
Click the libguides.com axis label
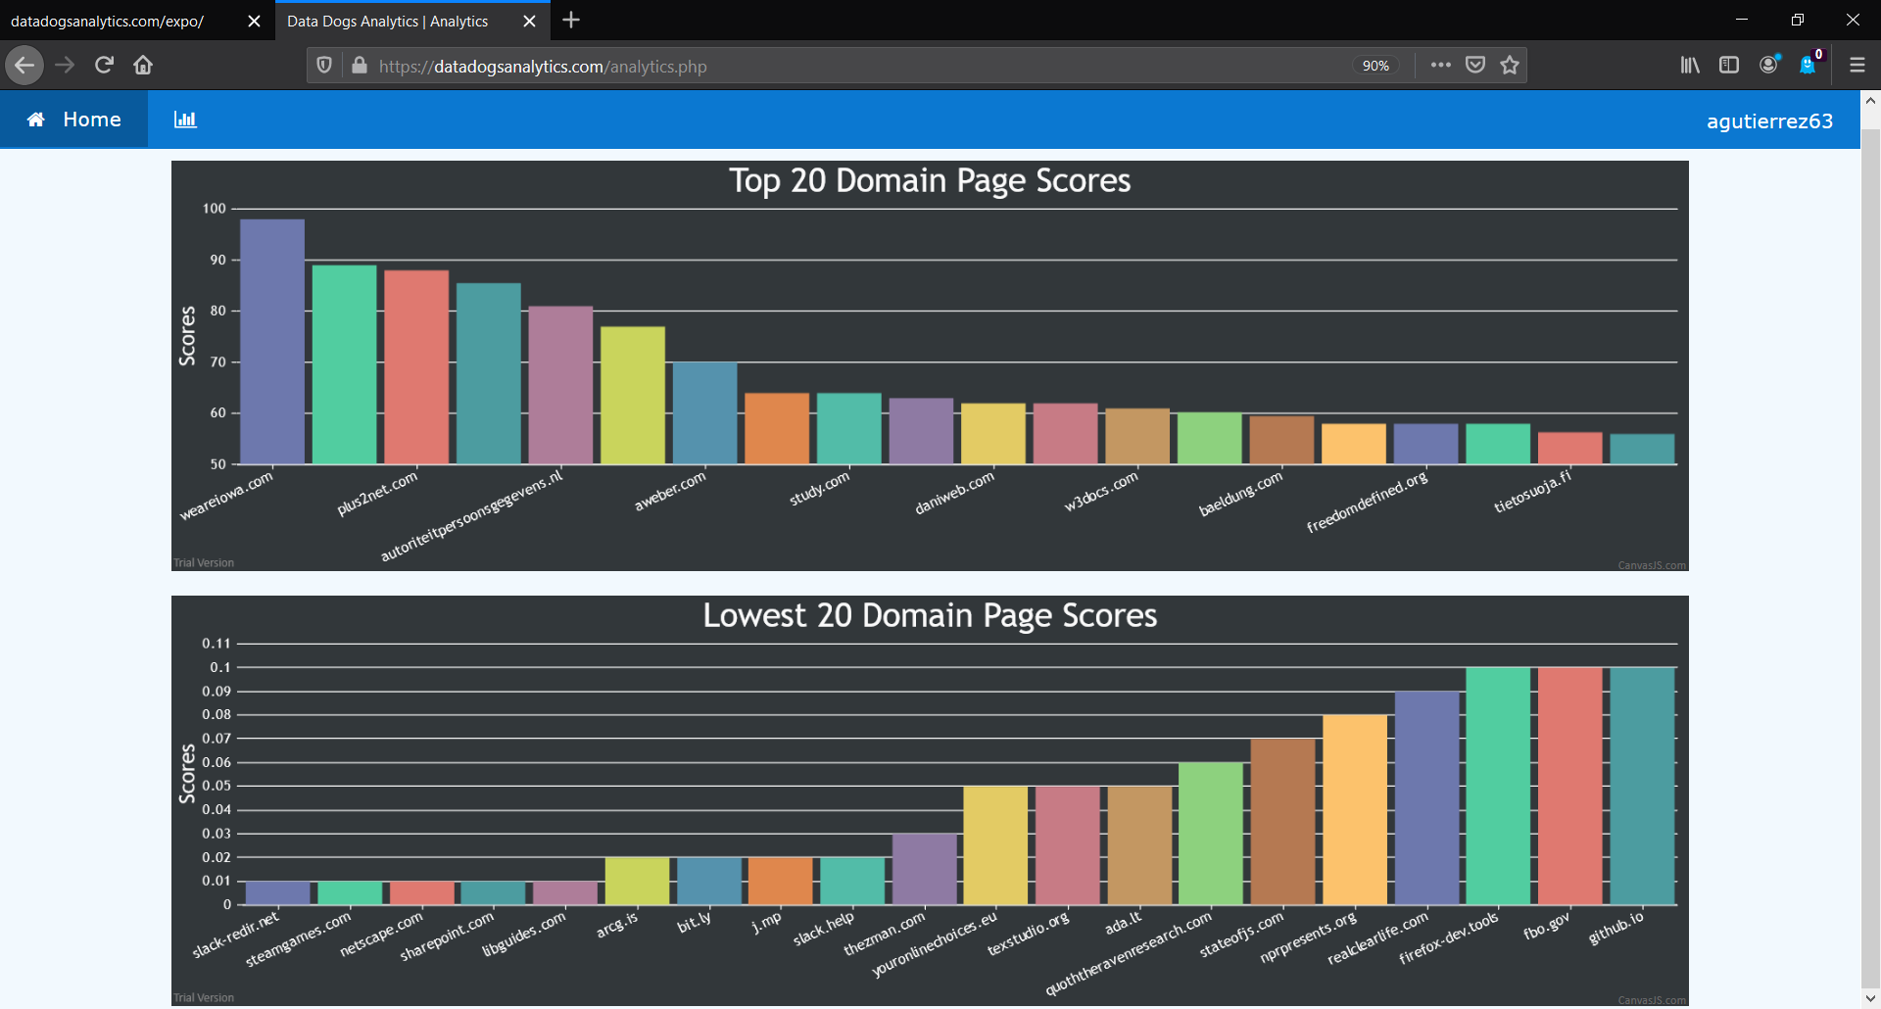pyautogui.click(x=525, y=934)
